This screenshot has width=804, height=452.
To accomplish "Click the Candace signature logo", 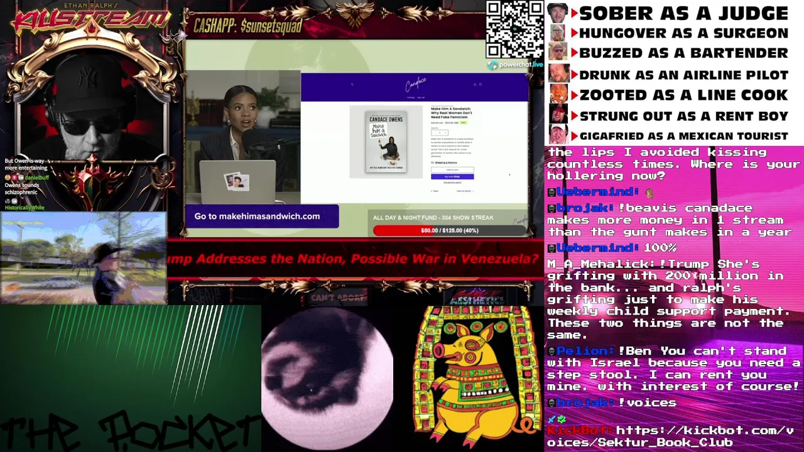I will click(416, 84).
